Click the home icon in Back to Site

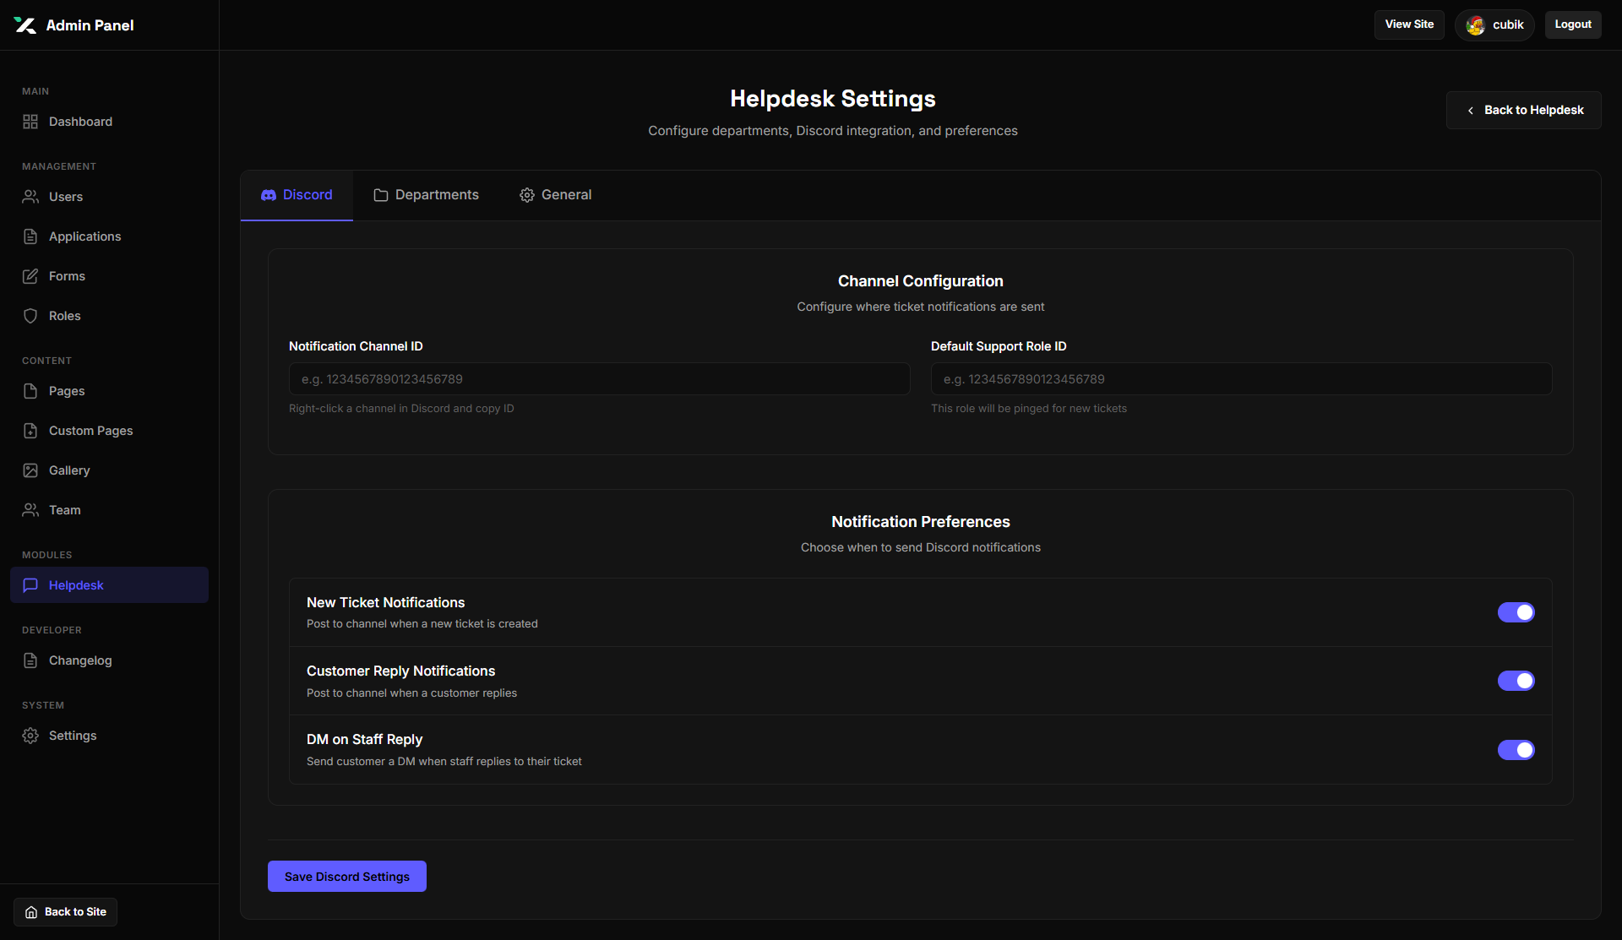[31, 912]
